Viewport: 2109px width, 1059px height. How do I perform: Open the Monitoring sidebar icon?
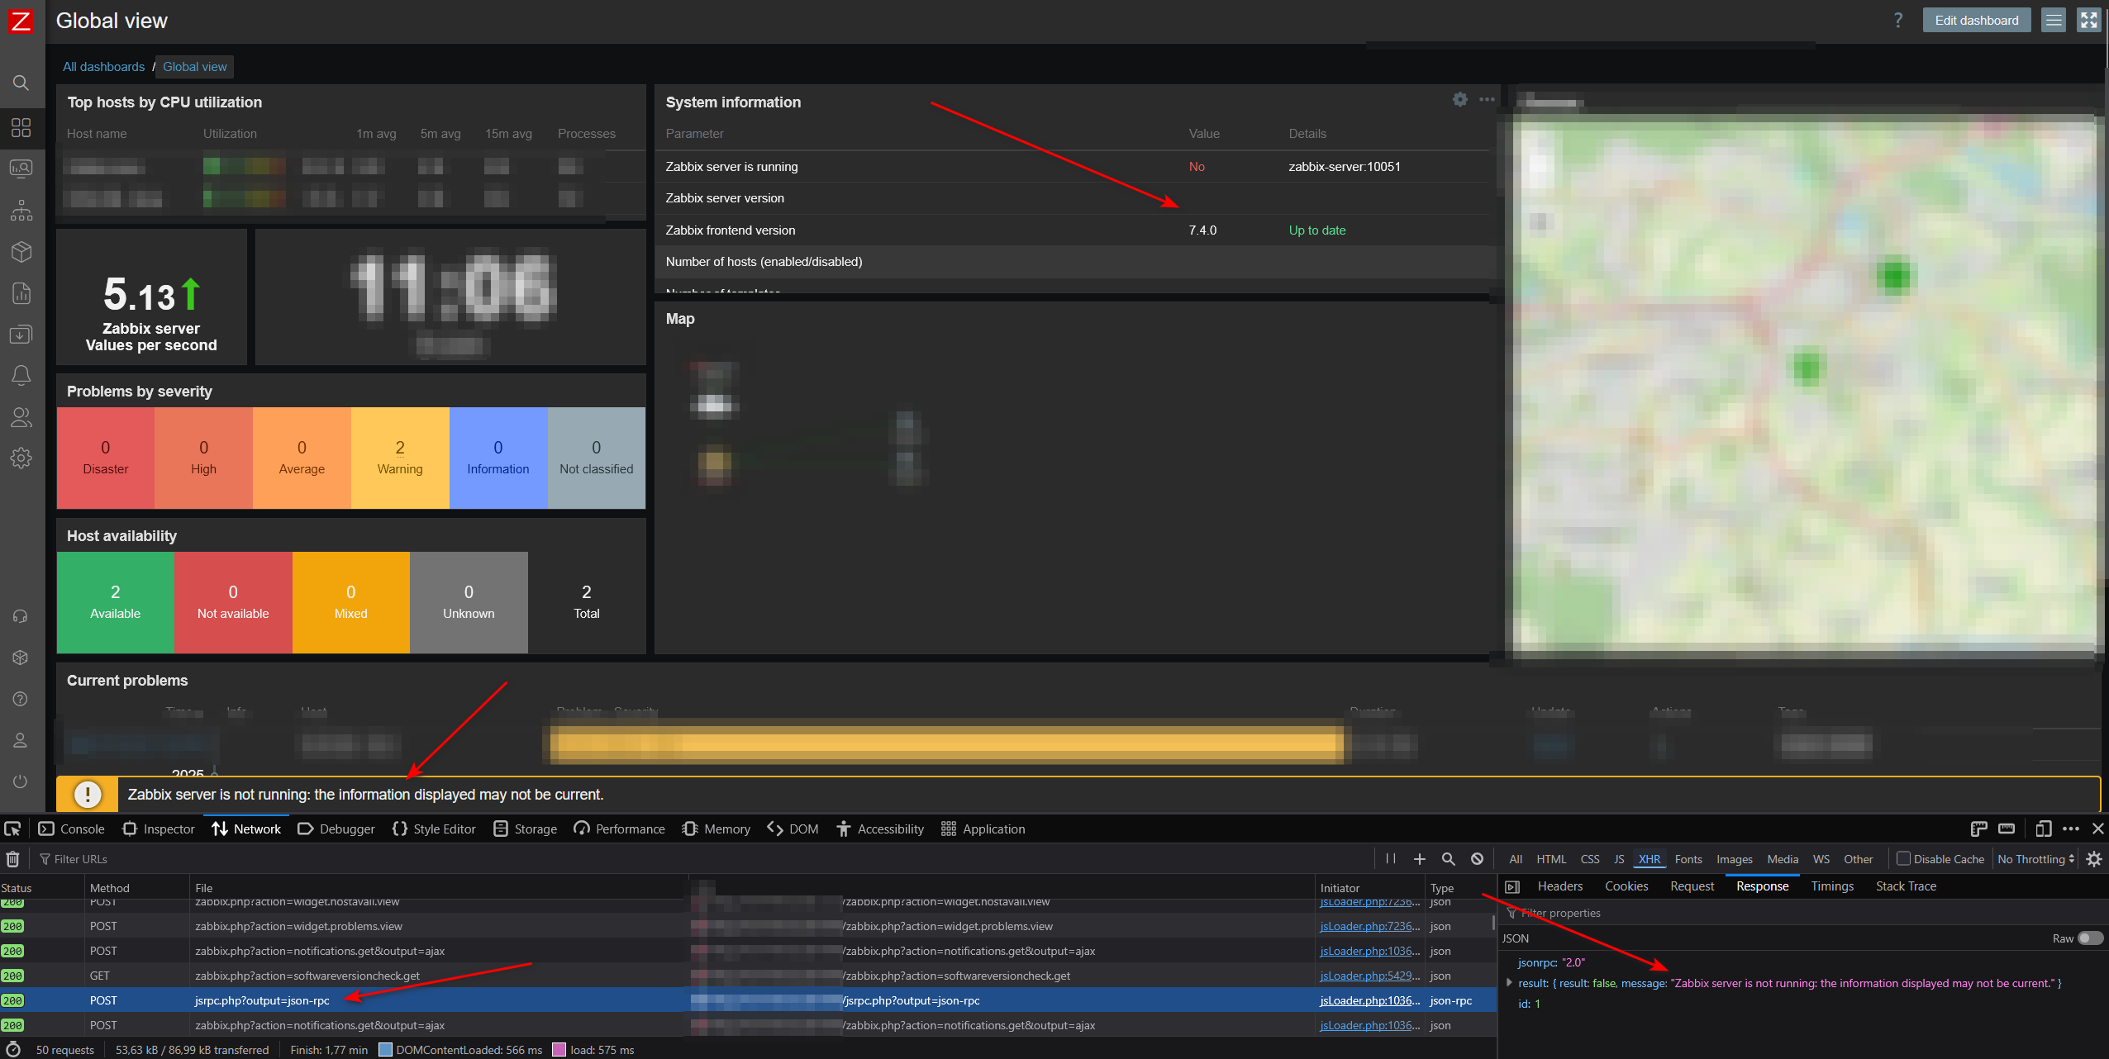coord(21,169)
